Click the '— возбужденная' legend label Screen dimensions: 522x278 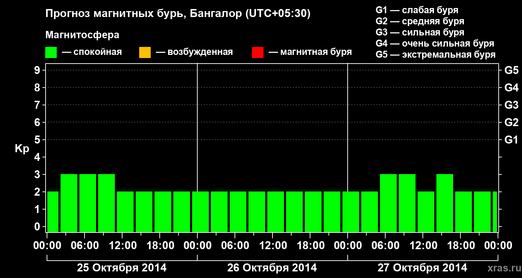click(194, 52)
